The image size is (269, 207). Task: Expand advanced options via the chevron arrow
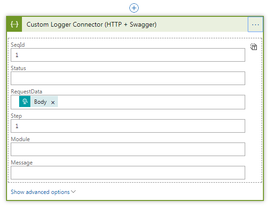(73, 192)
